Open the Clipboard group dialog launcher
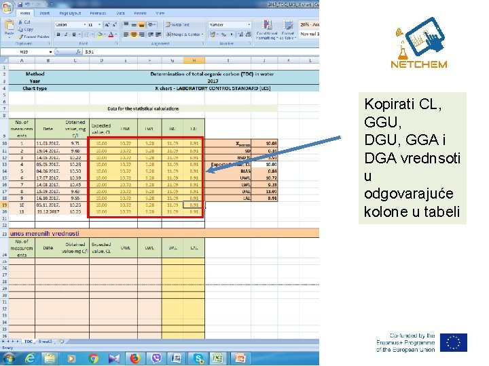Screen dimensions: 489x366 (48, 43)
